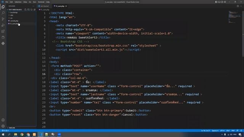Collapse all folders in Explorer
The width and height of the screenshot is (244, 137).
35,10
